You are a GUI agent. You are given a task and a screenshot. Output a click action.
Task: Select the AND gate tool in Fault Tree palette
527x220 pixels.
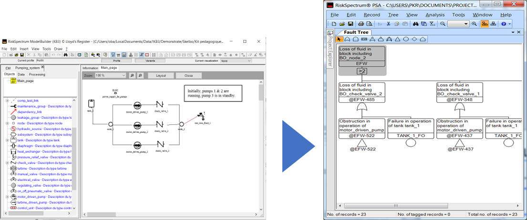[x=356, y=39]
